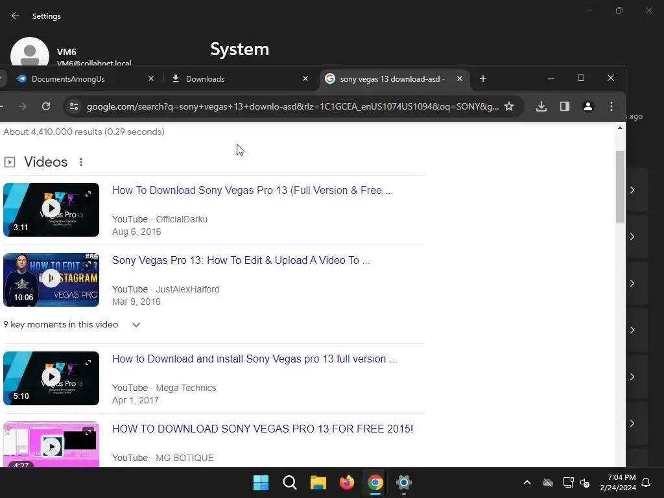The width and height of the screenshot is (664, 498).
Task: Click the muted volume tray icon
Action: tap(585, 482)
